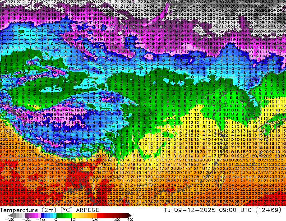Click the '38' legend scale value

117,219
